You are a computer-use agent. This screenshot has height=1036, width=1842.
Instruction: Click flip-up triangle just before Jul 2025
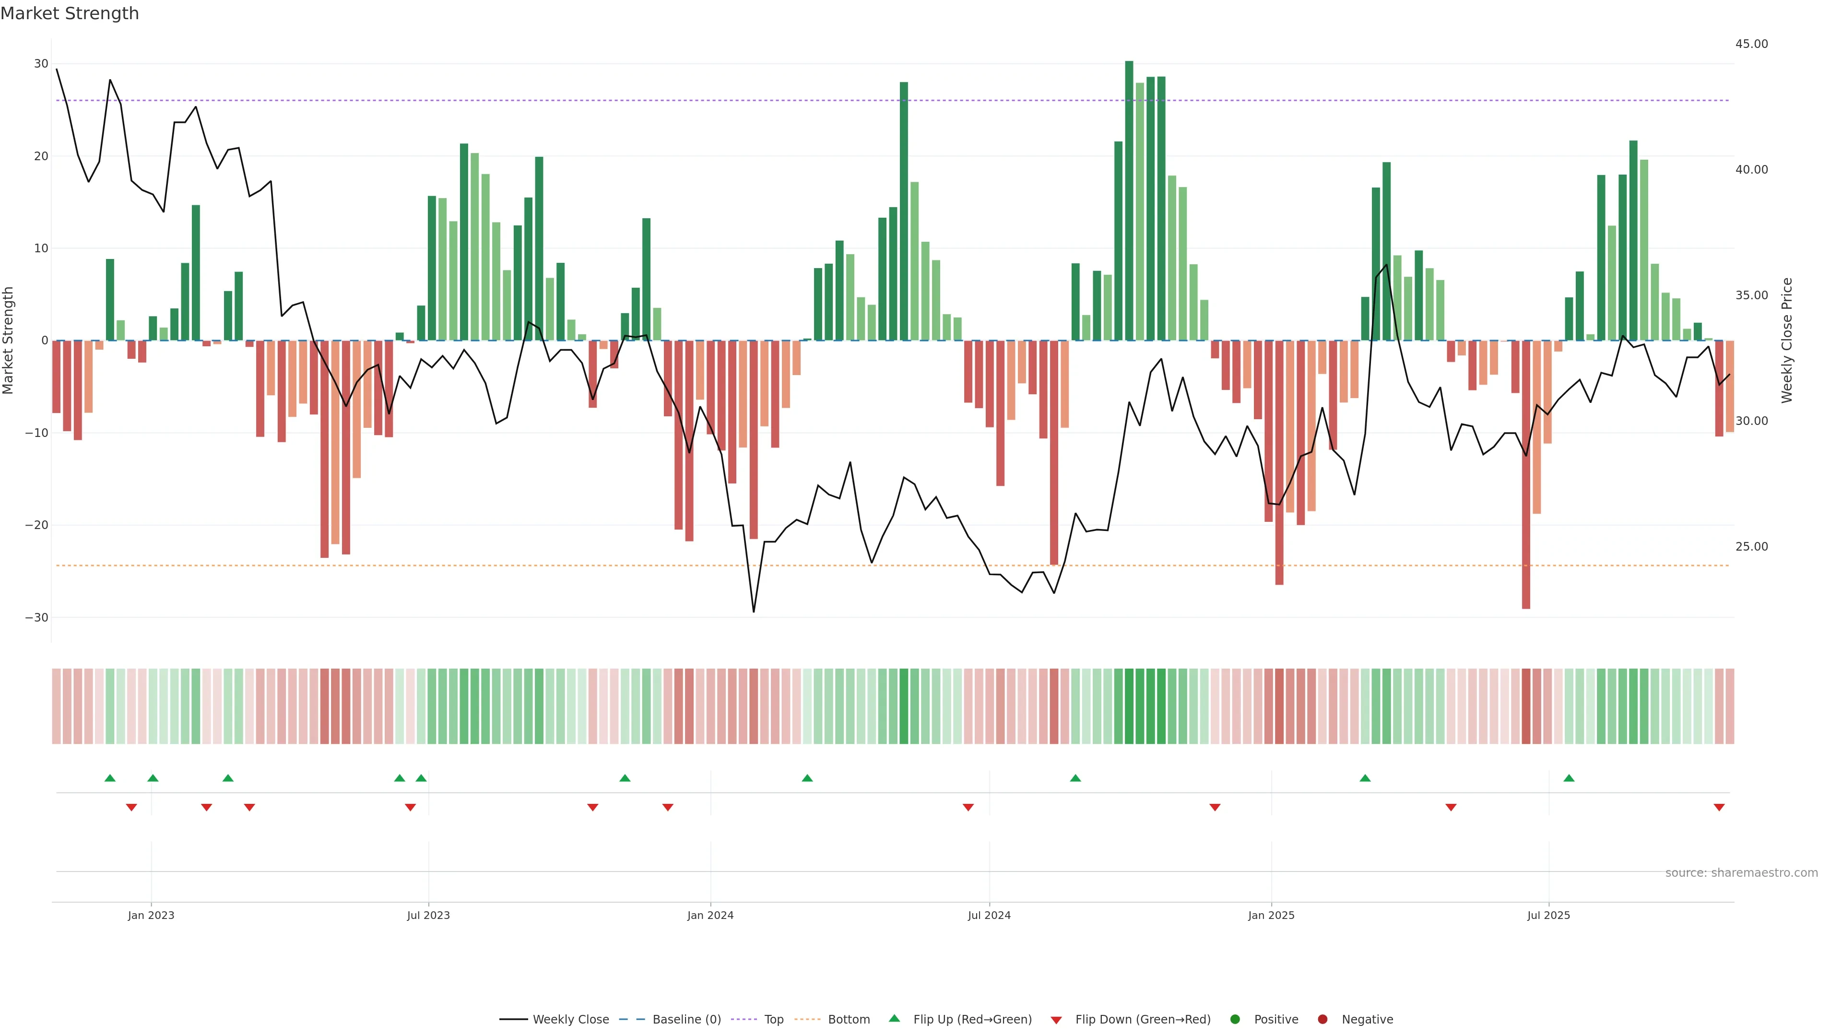1569,778
